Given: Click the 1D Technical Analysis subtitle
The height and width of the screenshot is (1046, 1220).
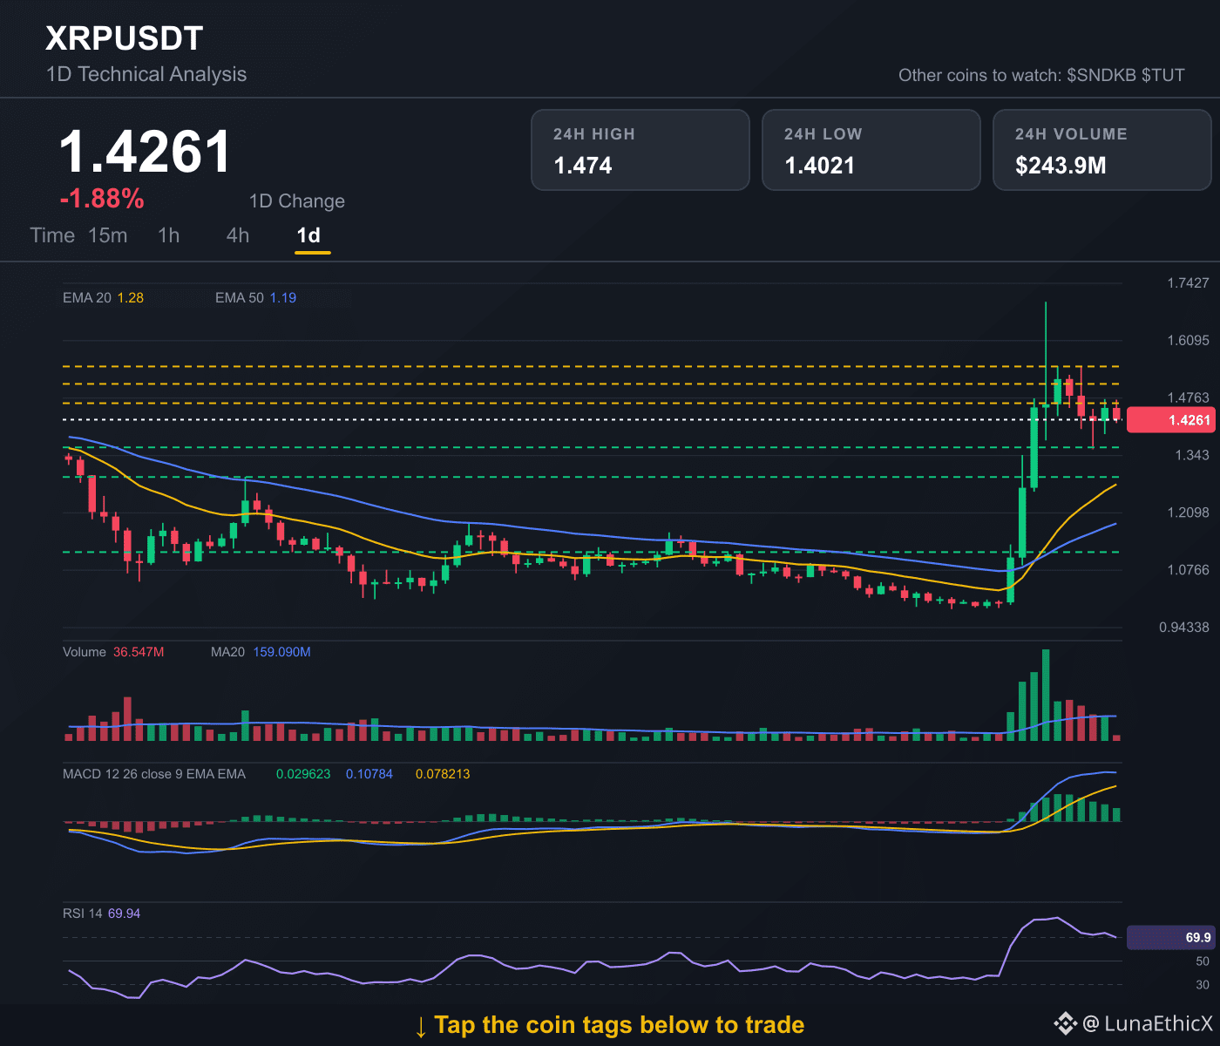Looking at the screenshot, I should [x=146, y=74].
